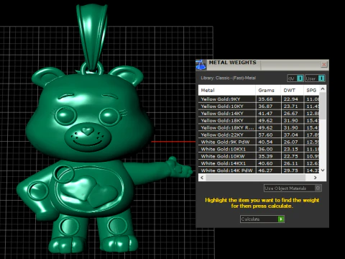
Task: Click the 41.47 grams cell
Action: point(268,114)
